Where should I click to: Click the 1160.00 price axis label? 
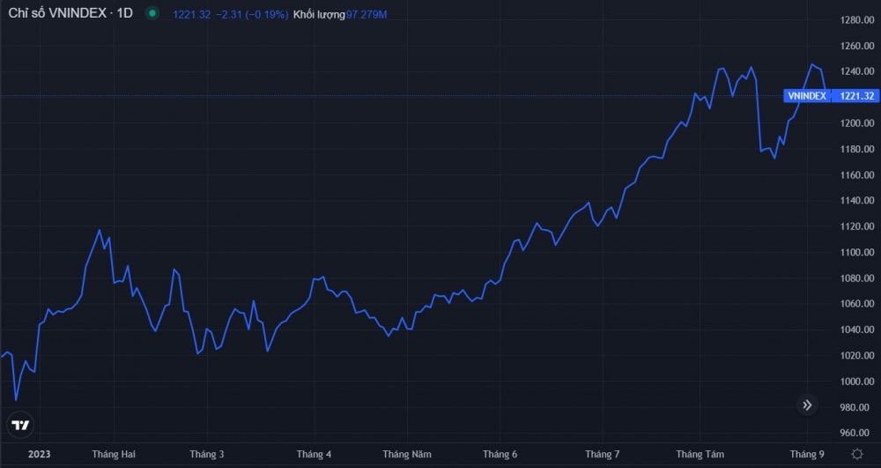pos(857,175)
